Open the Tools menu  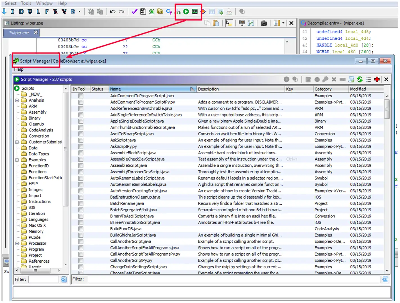click(26, 3)
